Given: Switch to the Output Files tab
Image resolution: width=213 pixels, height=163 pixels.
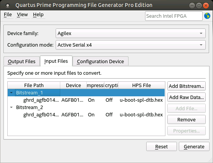Looking at the screenshot, I should point(22,61).
